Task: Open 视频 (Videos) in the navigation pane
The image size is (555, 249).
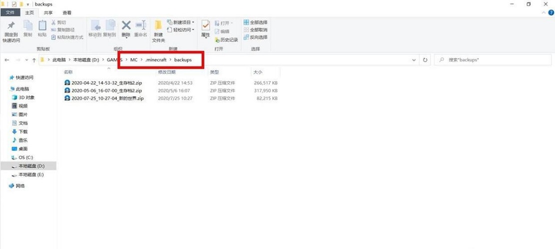Action: tap(20, 106)
